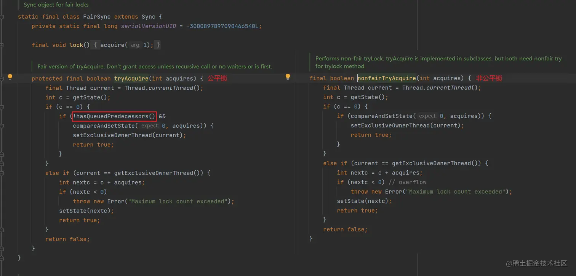Click the hasQueuedPredecessors() call
576x276 pixels.
tap(116, 116)
